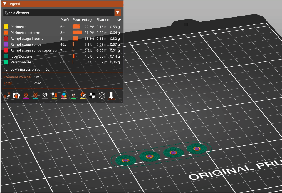Click the 18,8% percentage value
The width and height of the screenshot is (282, 193).
click(x=89, y=38)
